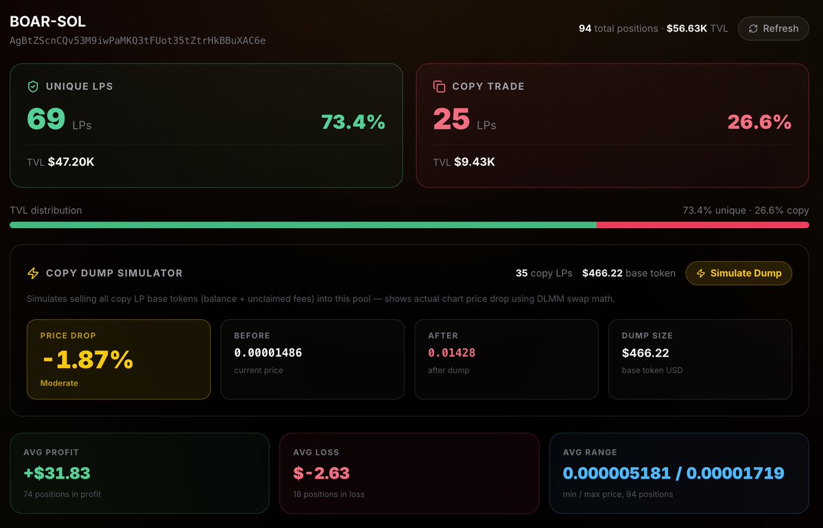Click the After price 0.01428
This screenshot has height=528, width=823.
tap(452, 353)
